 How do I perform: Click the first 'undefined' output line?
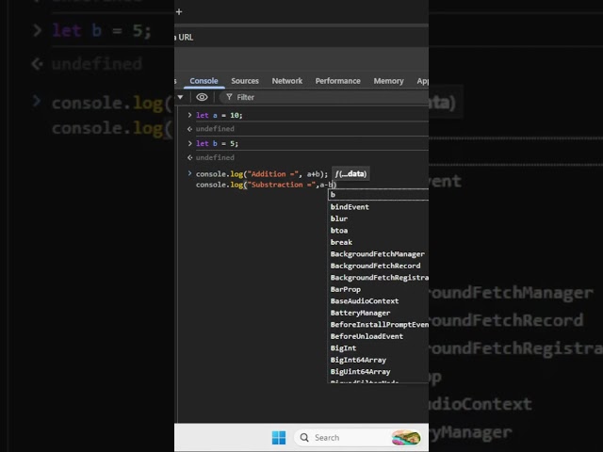(x=215, y=129)
